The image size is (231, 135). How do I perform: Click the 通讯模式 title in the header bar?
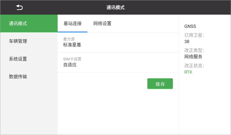click(115, 7)
